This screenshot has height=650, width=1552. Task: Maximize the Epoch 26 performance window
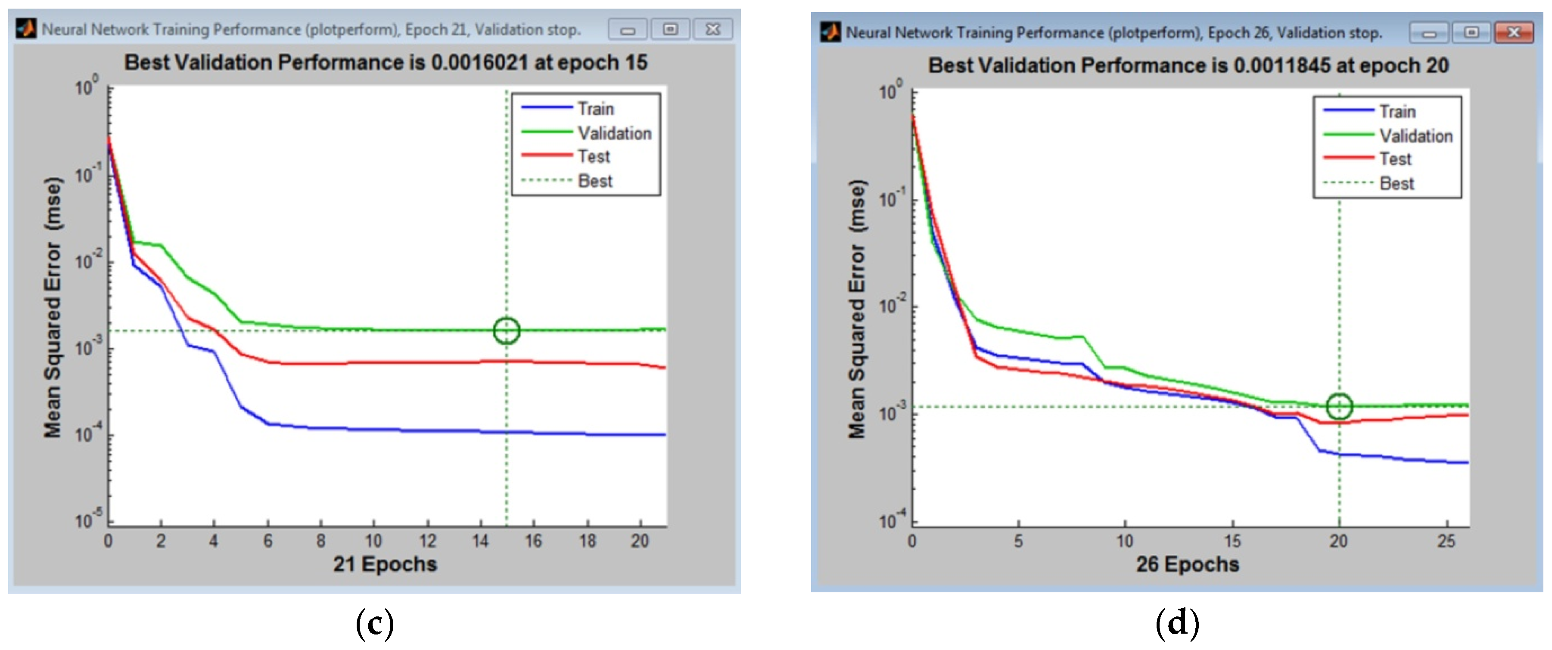[1471, 33]
